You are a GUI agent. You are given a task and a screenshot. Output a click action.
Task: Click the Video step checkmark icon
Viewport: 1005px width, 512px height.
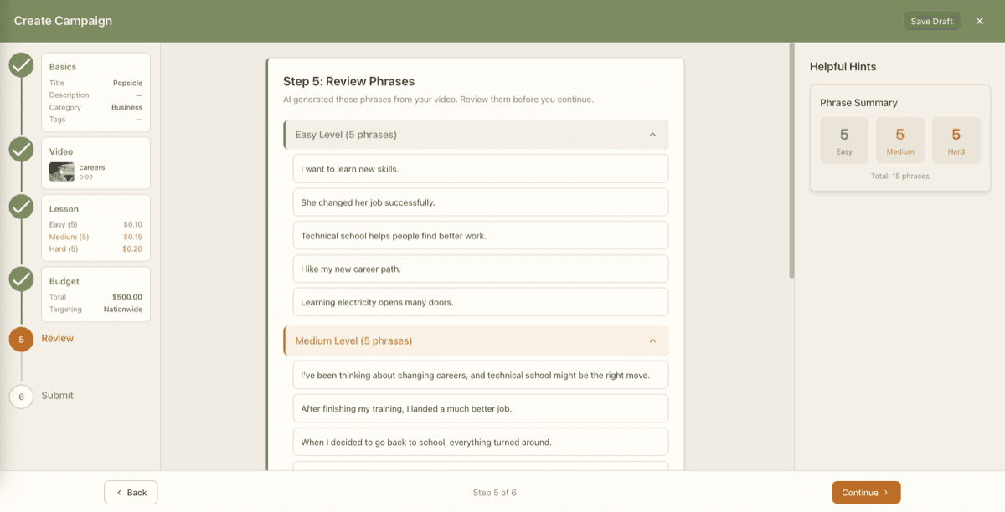coord(22,150)
